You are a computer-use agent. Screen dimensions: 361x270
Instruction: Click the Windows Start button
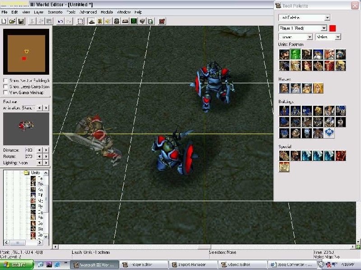click(17, 265)
